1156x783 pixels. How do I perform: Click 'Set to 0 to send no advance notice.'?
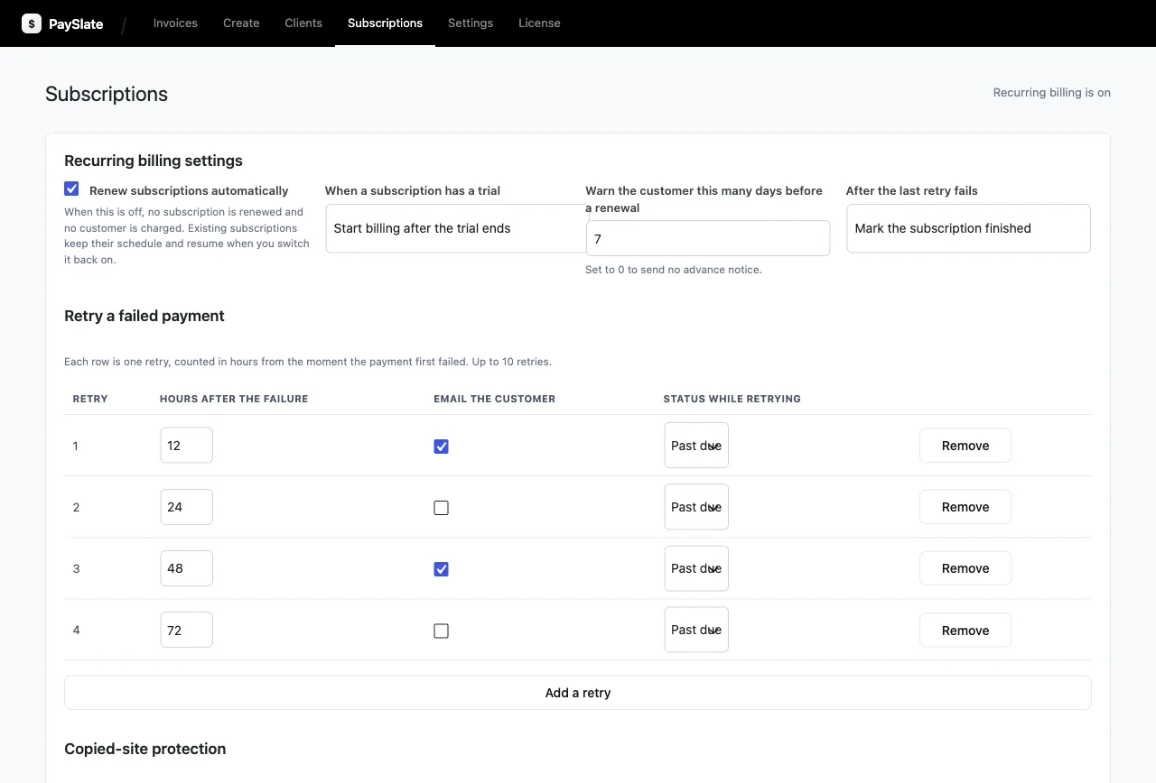(674, 270)
